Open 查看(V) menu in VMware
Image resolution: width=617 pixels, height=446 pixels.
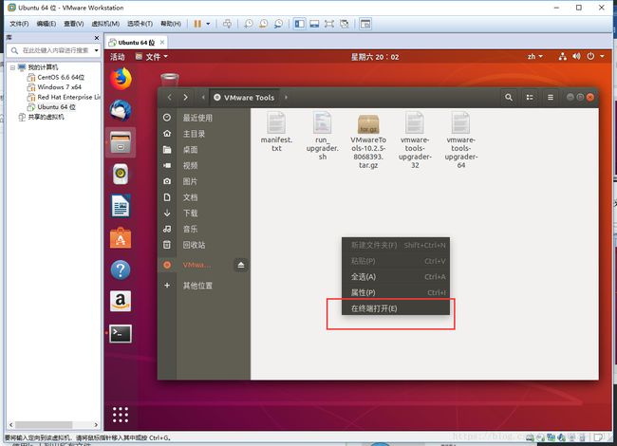point(74,24)
